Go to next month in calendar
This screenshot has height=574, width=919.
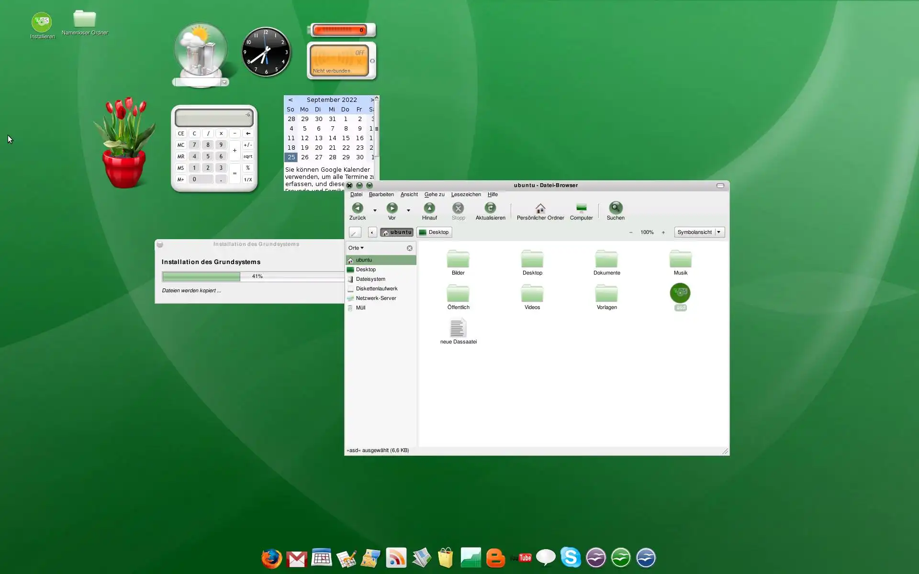(x=372, y=100)
